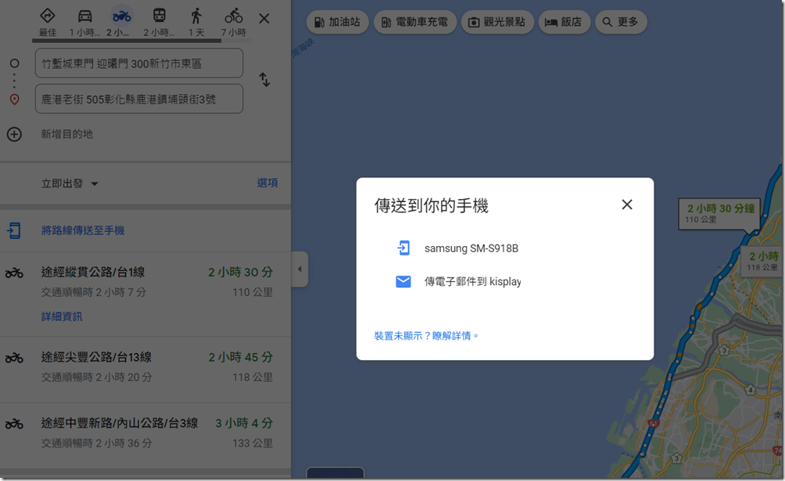
Task: Close the 傳送到你的手機 dialog
Action: (x=627, y=205)
